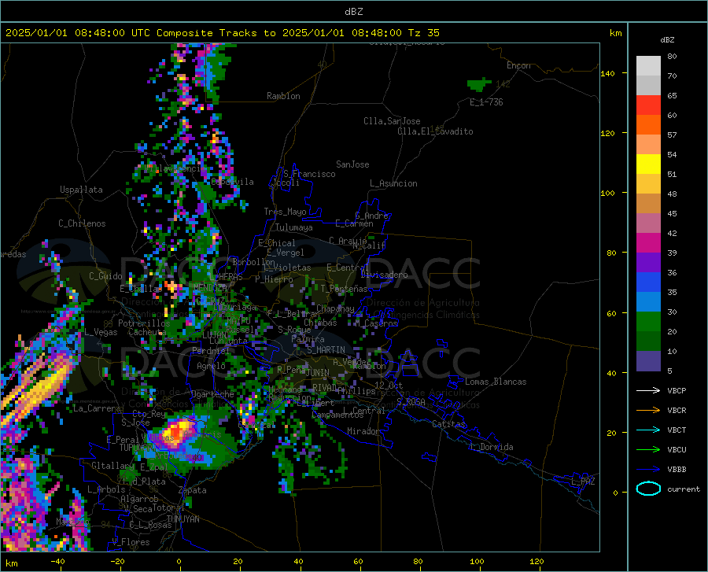Click the 140 km vertical axis tick
Viewport: 708px width, 572px height.
608,73
